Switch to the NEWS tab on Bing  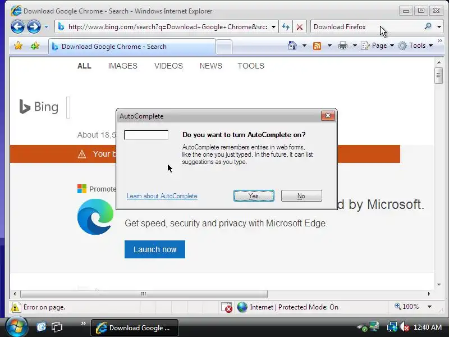[x=211, y=66]
